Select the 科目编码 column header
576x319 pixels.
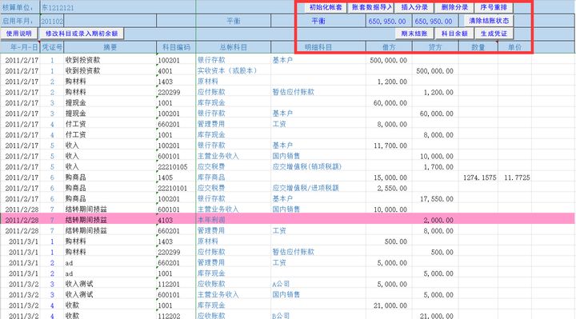tap(176, 47)
